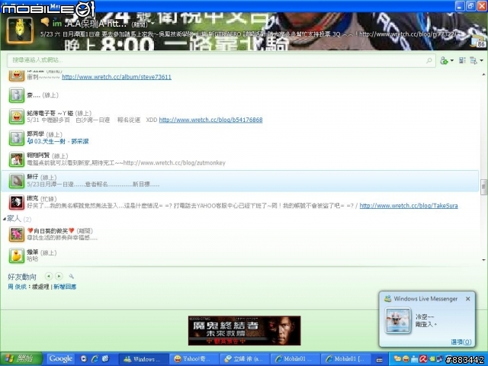Click the add contact icon
The width and height of the screenshot is (488, 366).
[x=444, y=60]
